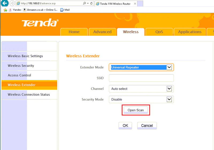Click the SSID input field
The image size is (214, 150).
(x=141, y=78)
